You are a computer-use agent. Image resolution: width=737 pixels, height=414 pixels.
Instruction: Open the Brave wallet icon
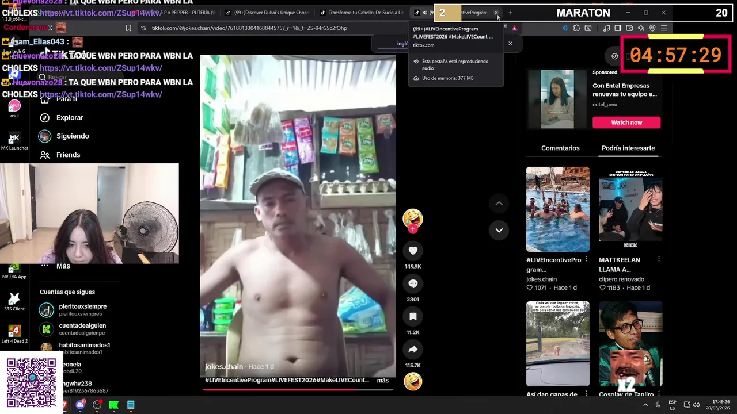(x=629, y=28)
